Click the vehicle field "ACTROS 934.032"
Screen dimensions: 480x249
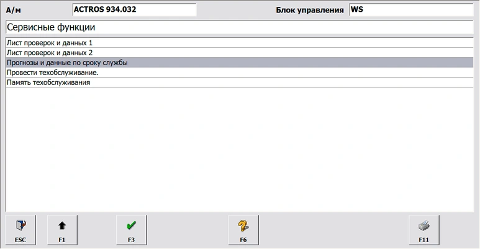tap(134, 10)
